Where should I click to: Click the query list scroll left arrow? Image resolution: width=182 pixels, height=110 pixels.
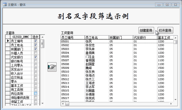[63, 104]
